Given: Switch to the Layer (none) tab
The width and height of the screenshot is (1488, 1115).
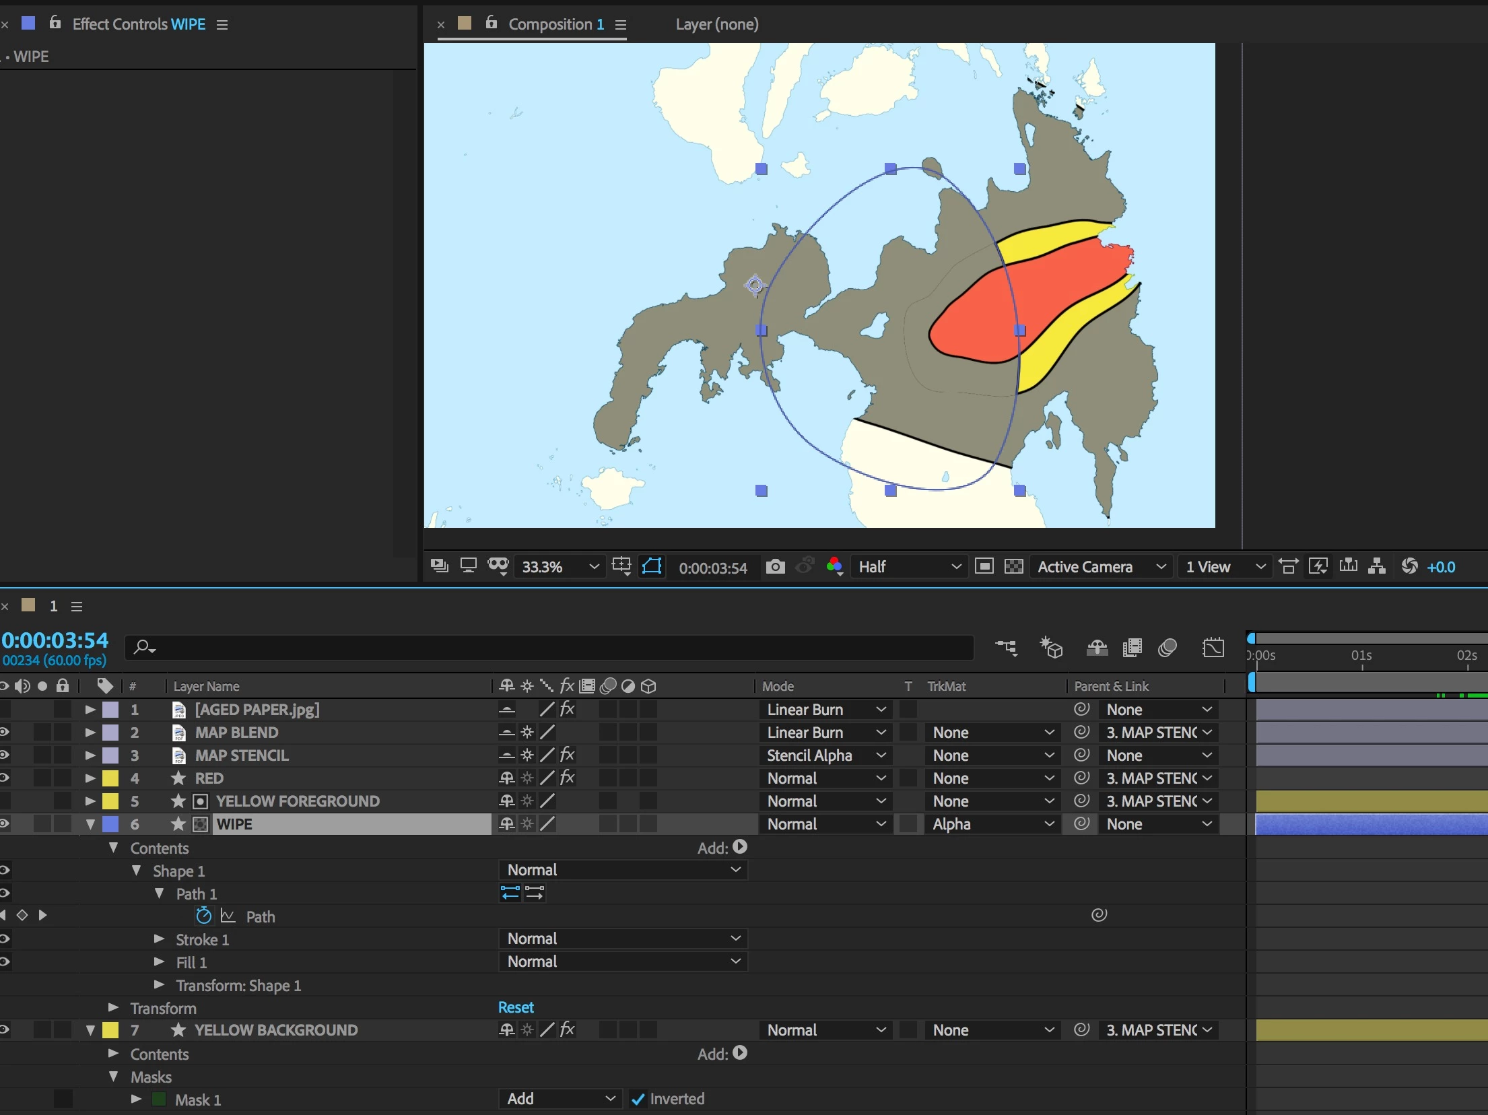Looking at the screenshot, I should coord(716,24).
